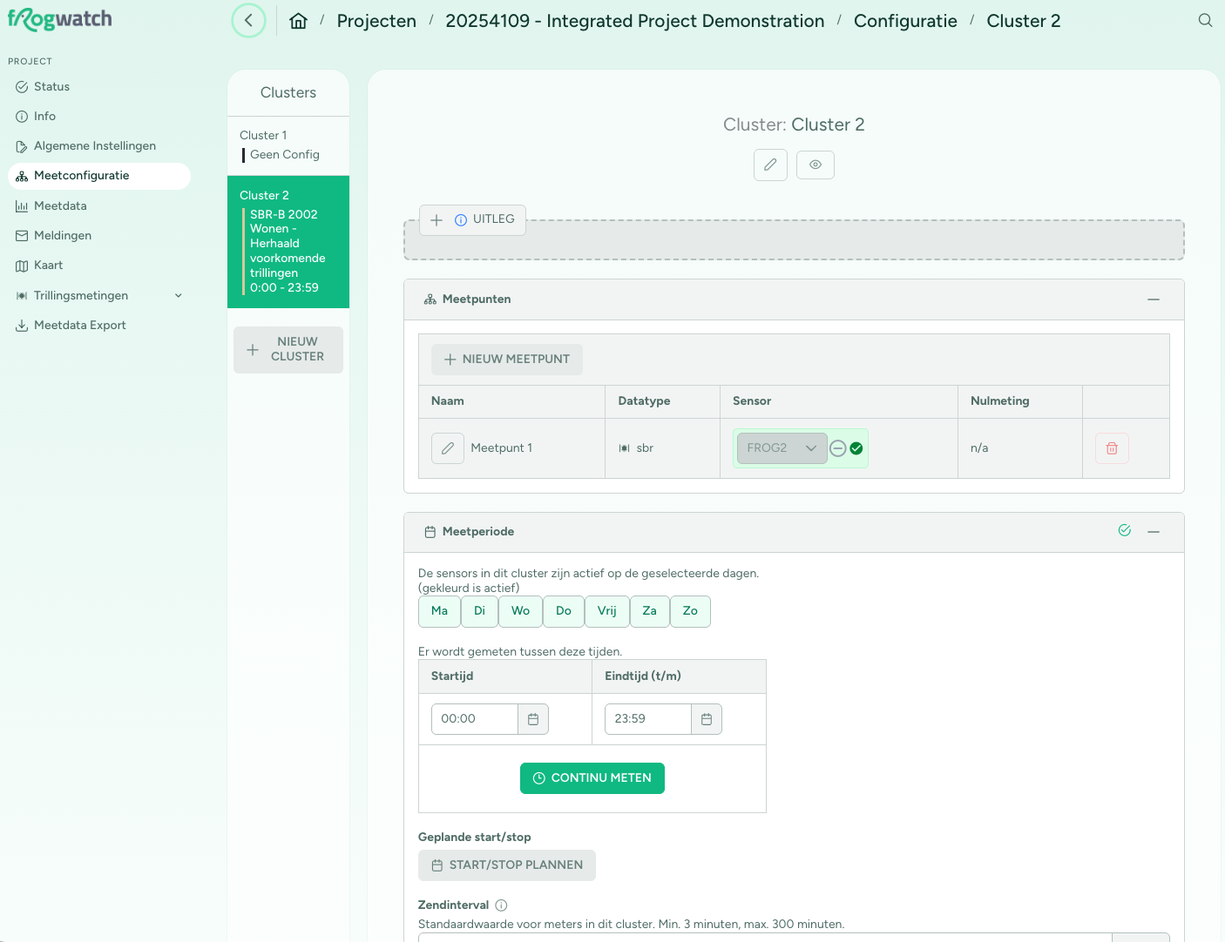
Task: Open the Startijd time picker icon
Action: pyautogui.click(x=533, y=719)
